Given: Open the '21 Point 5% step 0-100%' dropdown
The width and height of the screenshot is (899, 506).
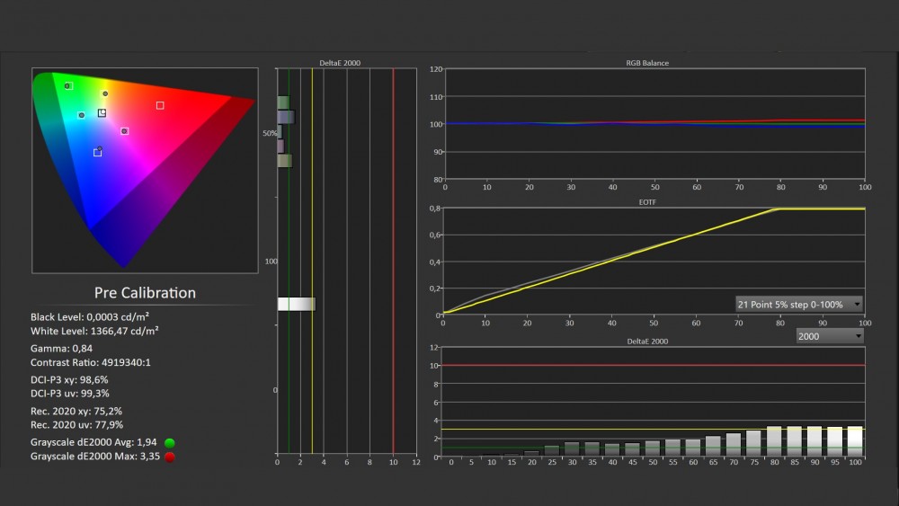Looking at the screenshot, I should coord(798,304).
